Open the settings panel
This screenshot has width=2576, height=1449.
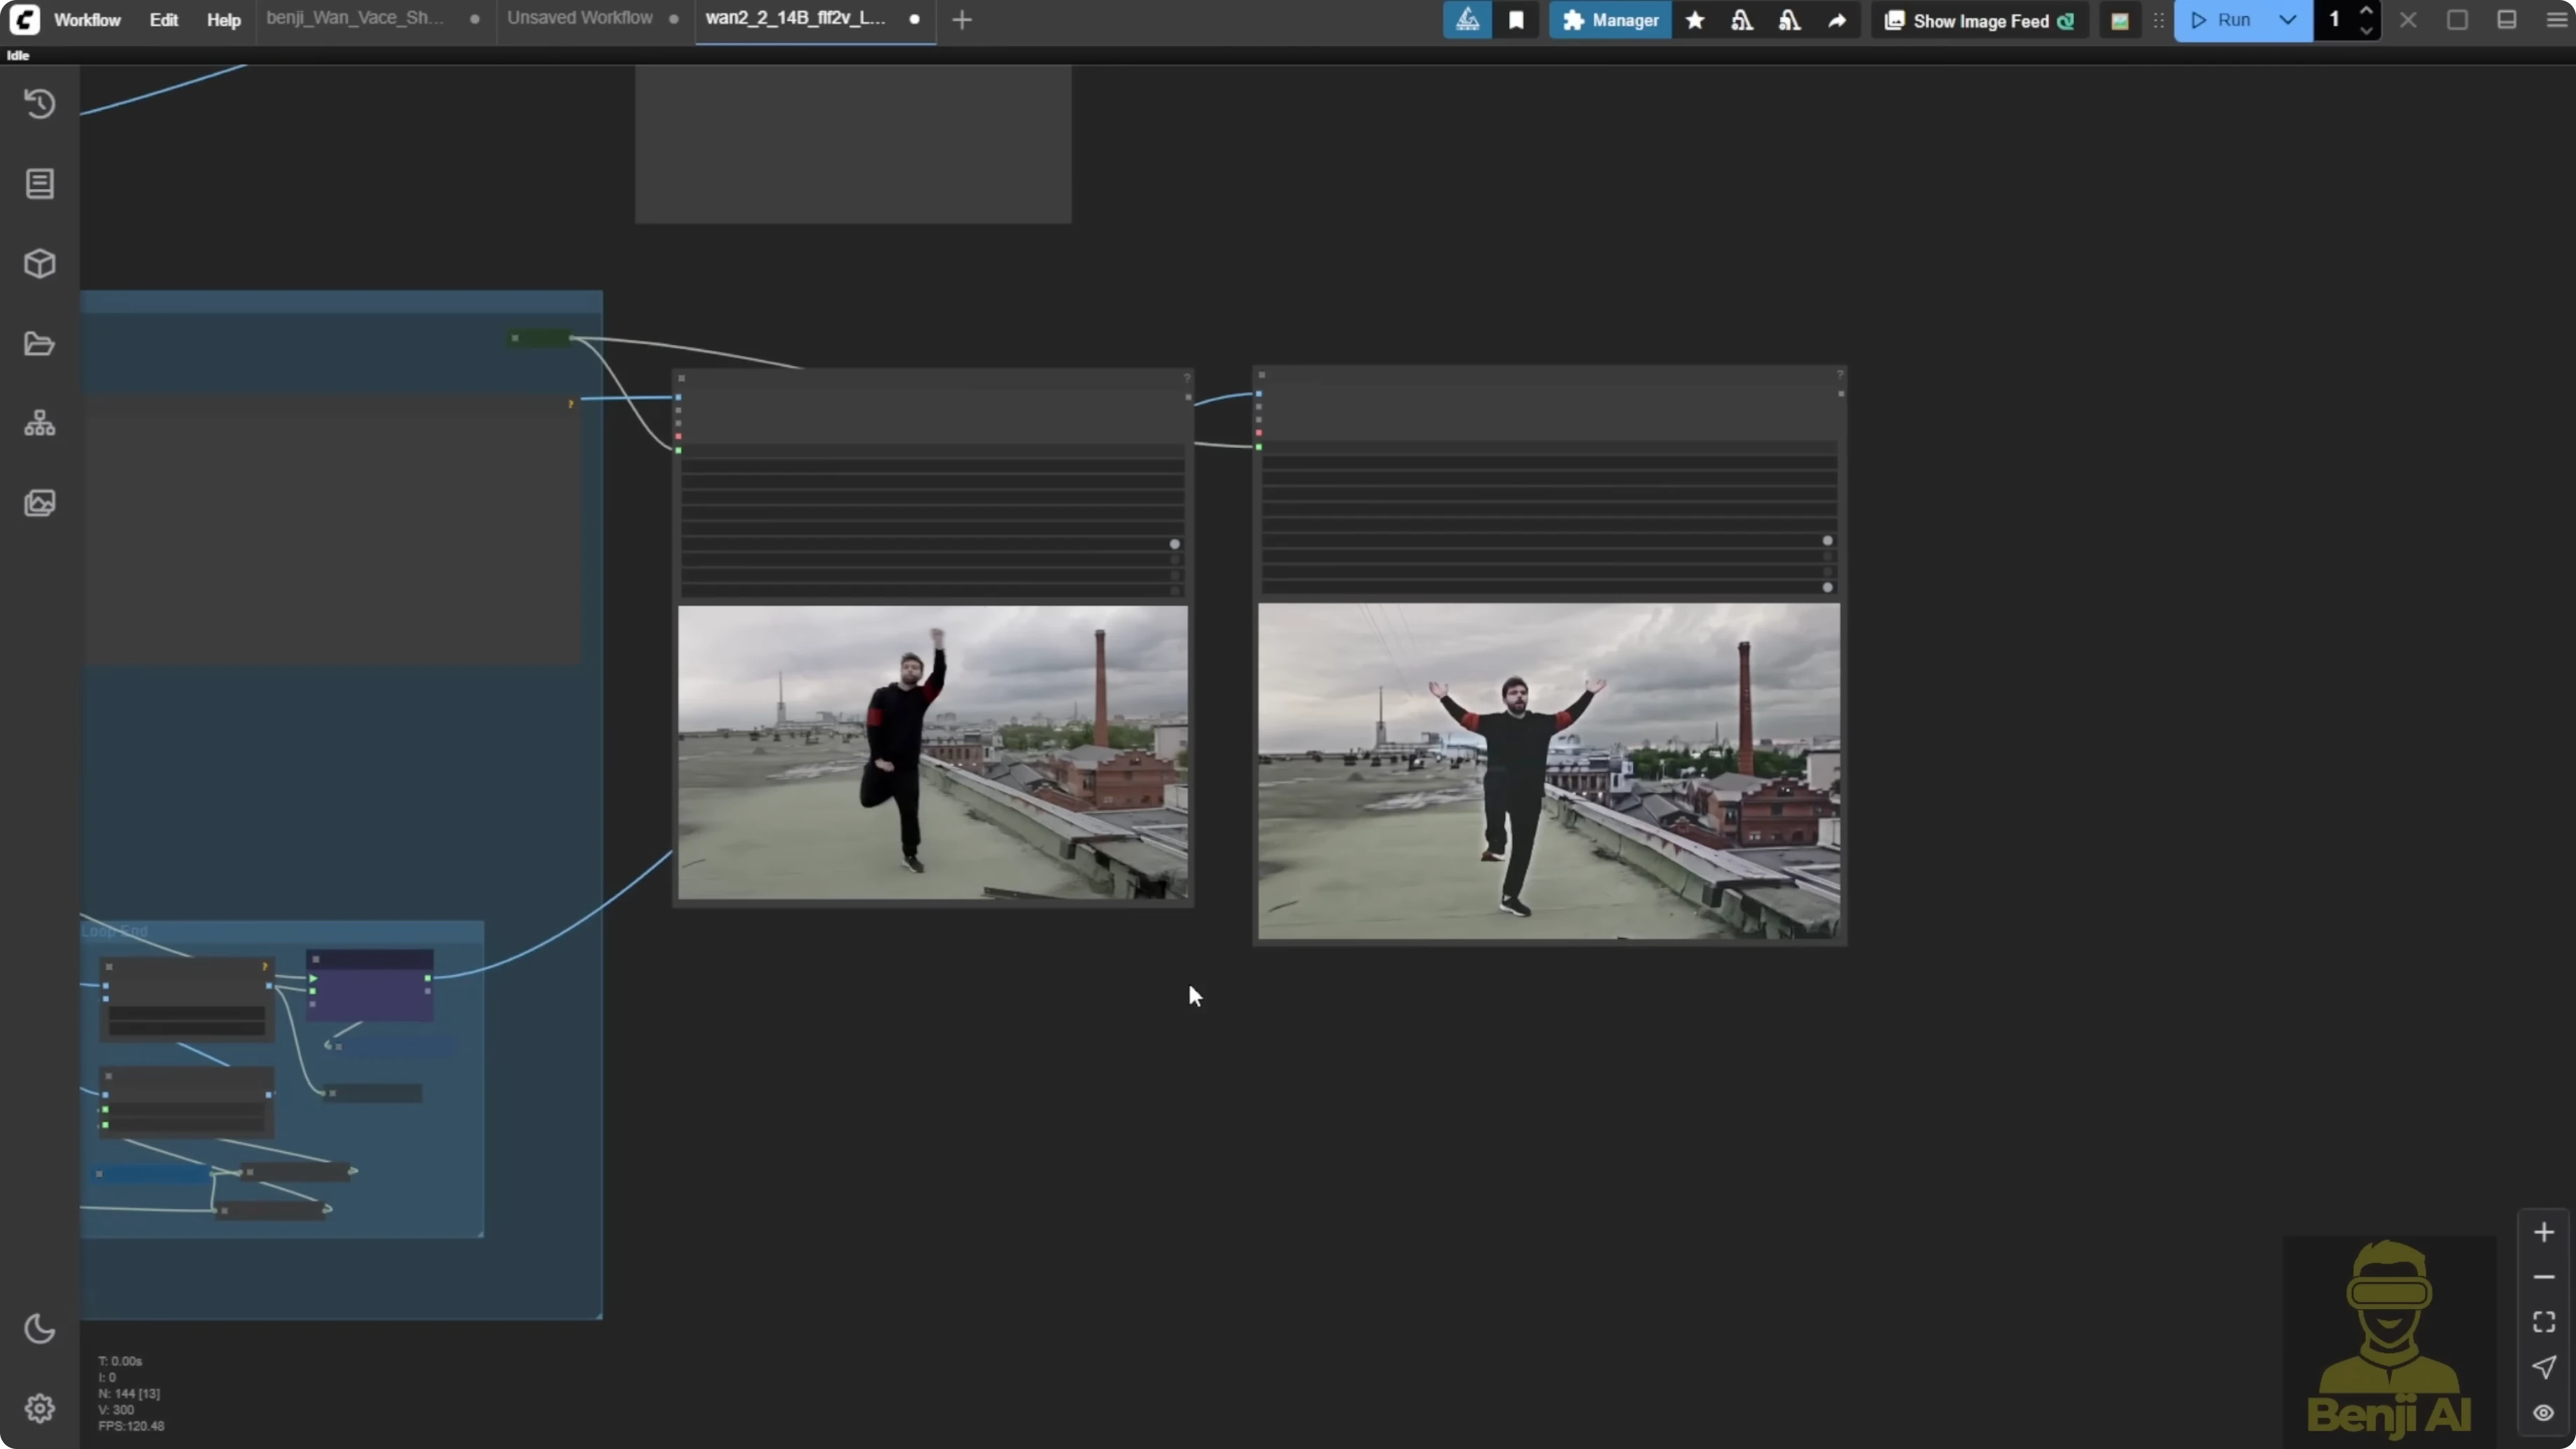(x=40, y=1408)
